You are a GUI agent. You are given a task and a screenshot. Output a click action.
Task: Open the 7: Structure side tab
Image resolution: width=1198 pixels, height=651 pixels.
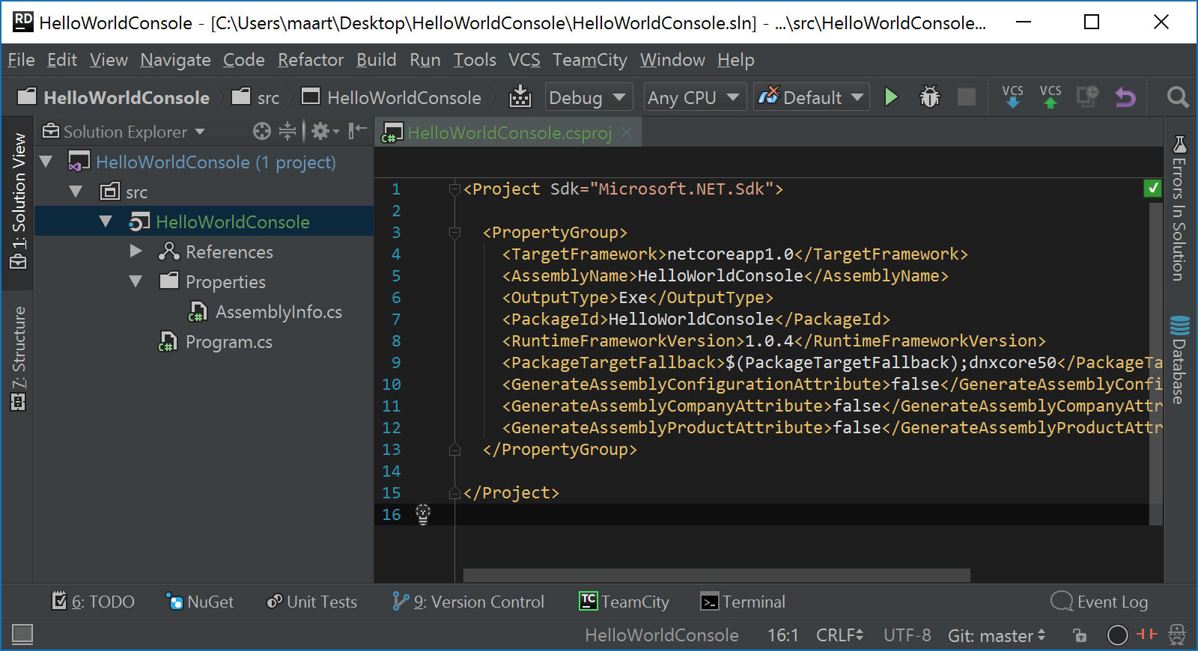(18, 358)
